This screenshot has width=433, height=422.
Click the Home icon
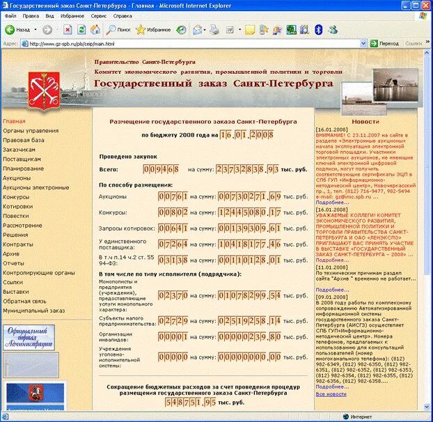pos(95,29)
